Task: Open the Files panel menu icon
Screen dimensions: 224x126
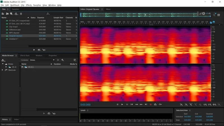Action: 8,9
